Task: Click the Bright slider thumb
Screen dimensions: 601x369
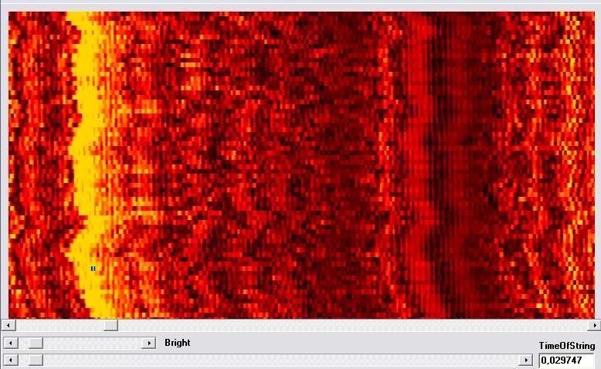Action: click(x=36, y=343)
